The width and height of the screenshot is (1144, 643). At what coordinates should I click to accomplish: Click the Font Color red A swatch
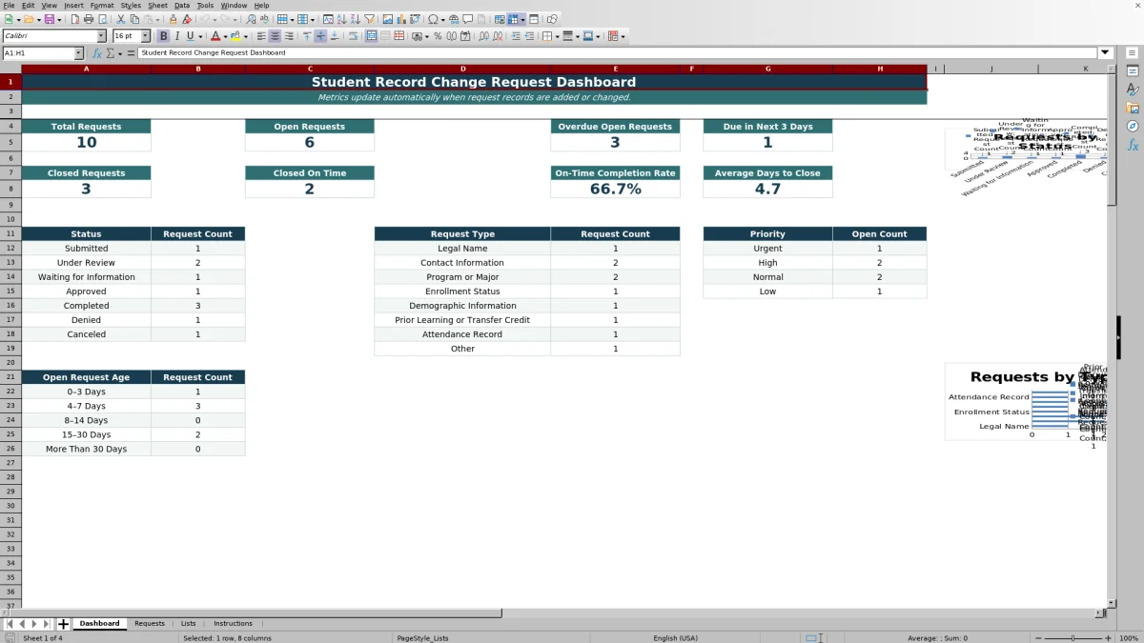pos(215,36)
